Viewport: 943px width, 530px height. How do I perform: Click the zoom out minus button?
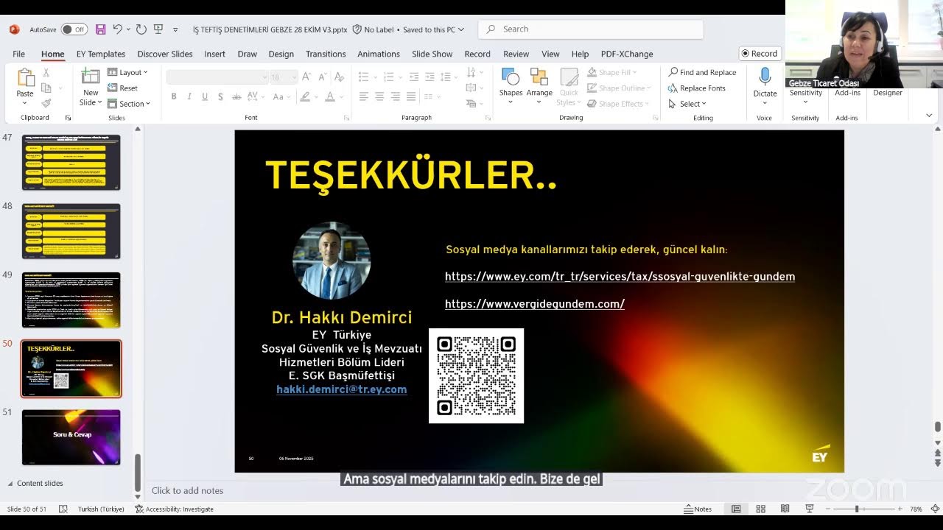point(827,509)
